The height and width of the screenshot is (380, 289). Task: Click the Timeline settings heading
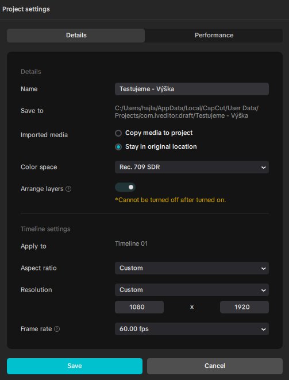pyautogui.click(x=45, y=229)
